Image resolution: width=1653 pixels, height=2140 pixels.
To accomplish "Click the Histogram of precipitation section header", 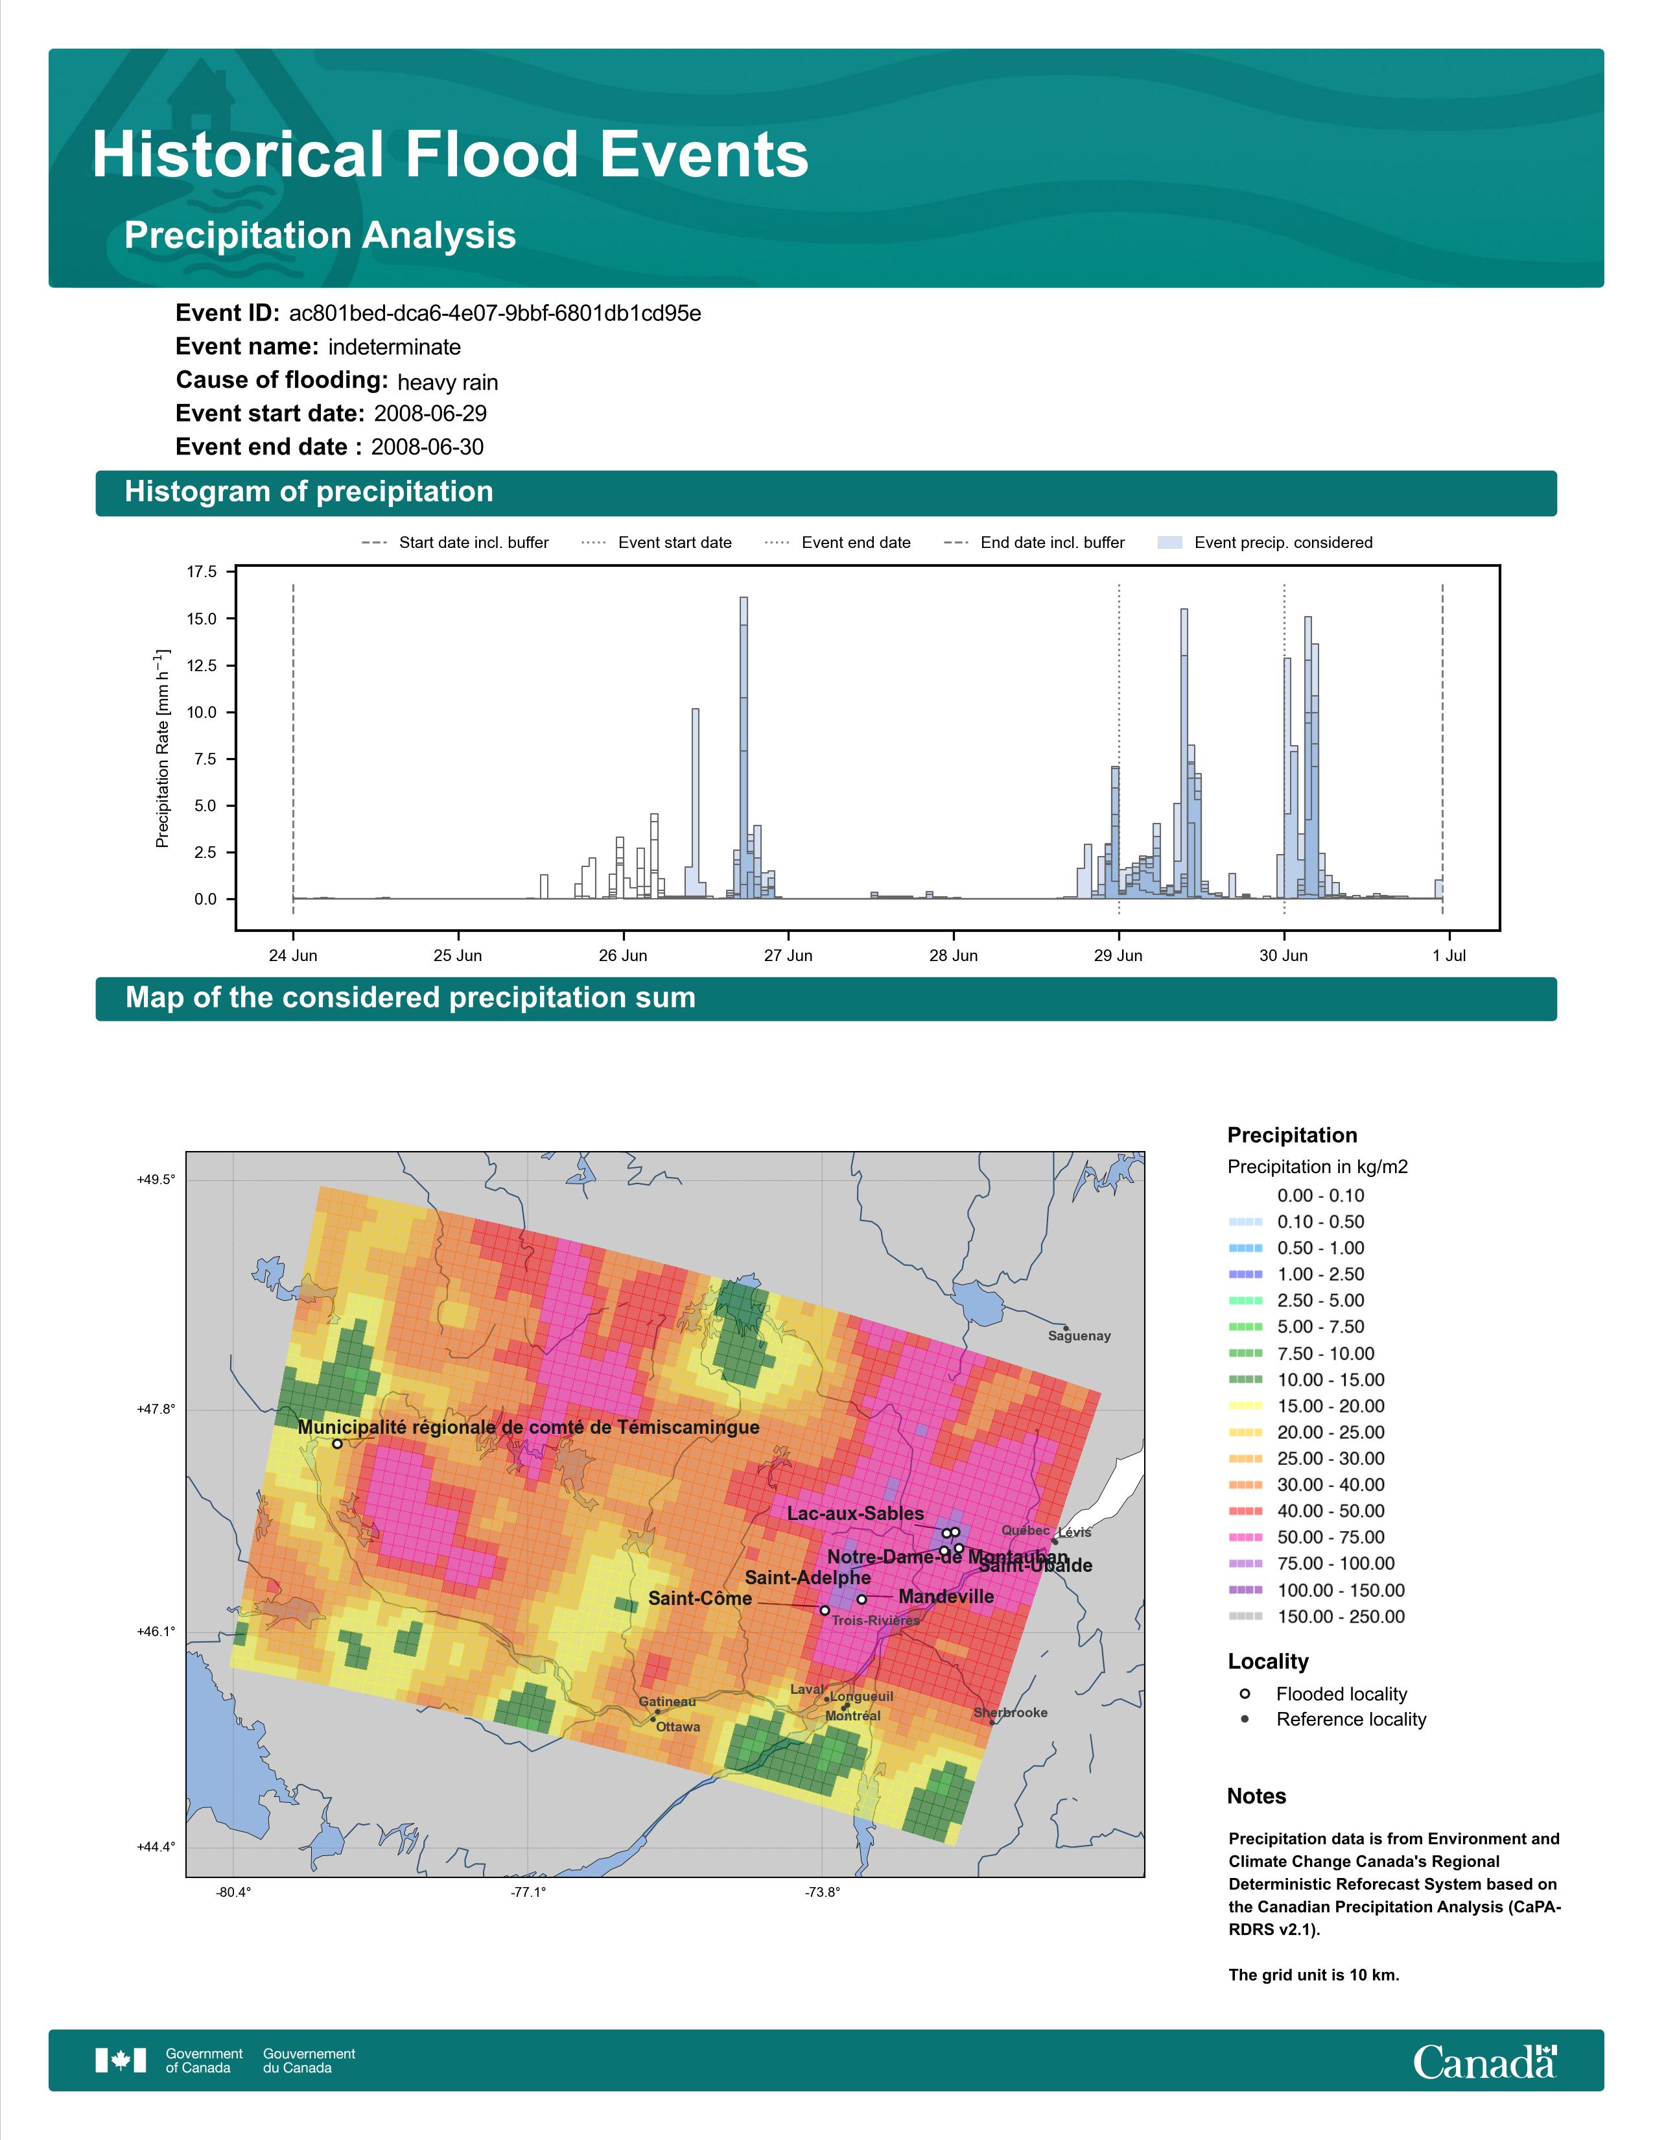I will [825, 493].
